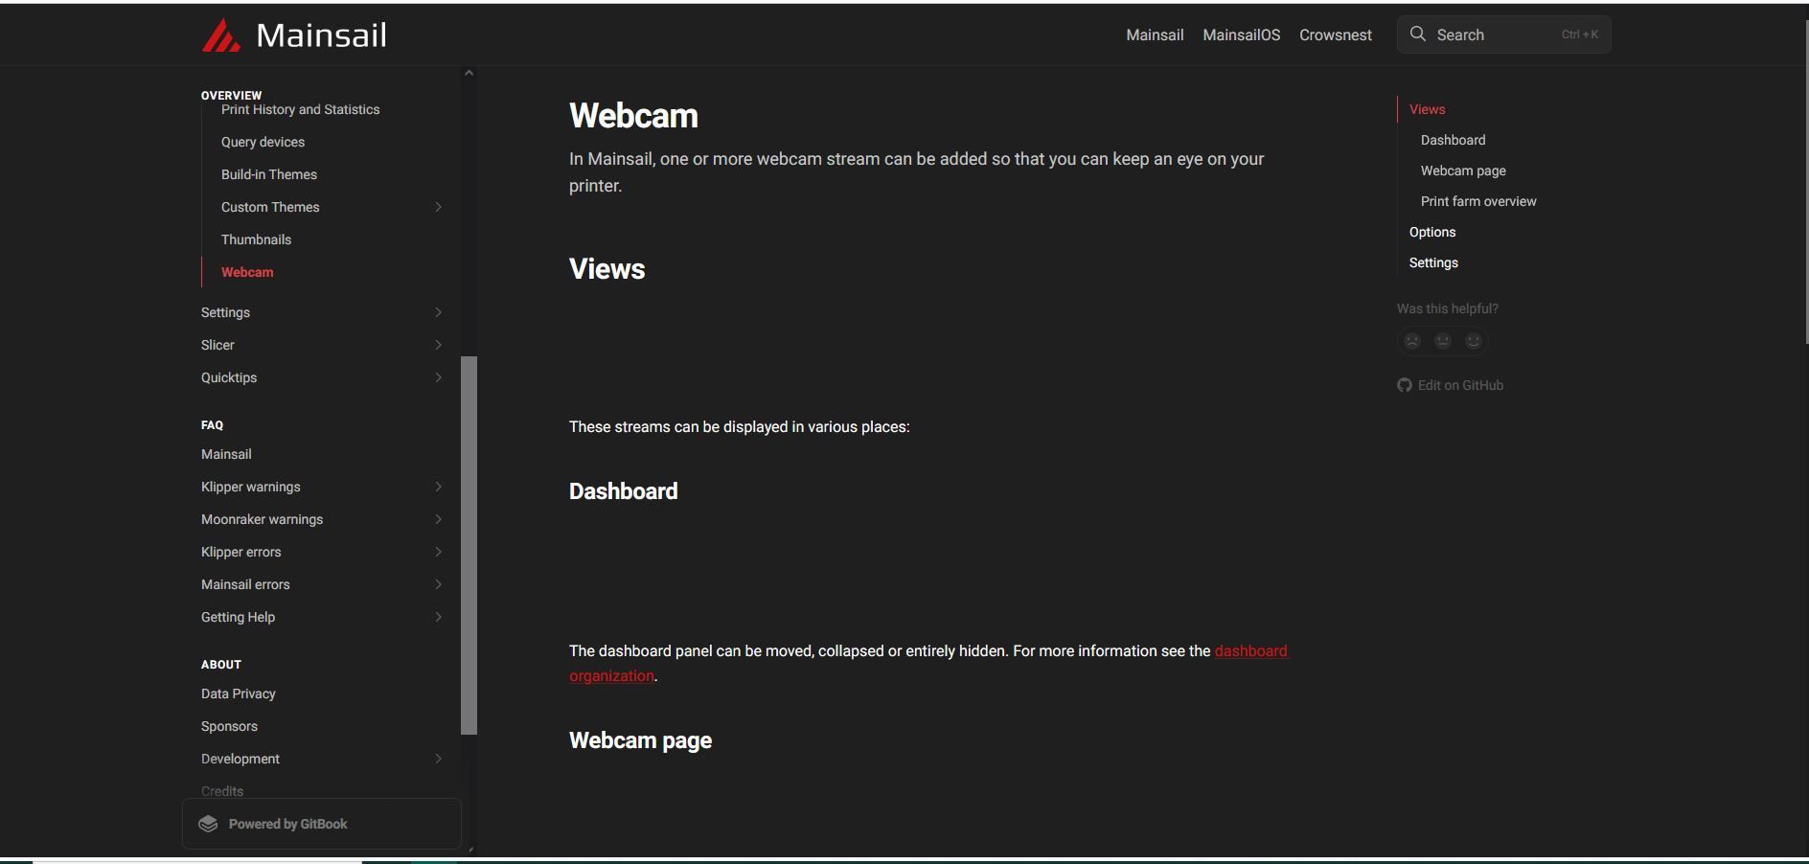Screen dimensions: 1809x864
Task: Expand the Custom Themes section
Action: click(438, 207)
